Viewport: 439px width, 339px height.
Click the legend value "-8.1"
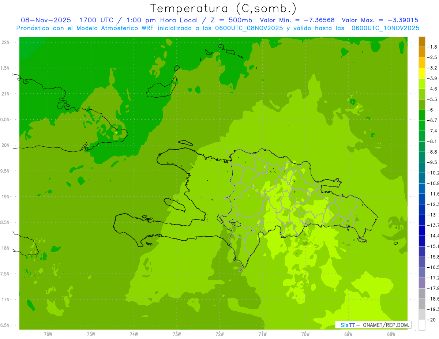pyautogui.click(x=432, y=141)
